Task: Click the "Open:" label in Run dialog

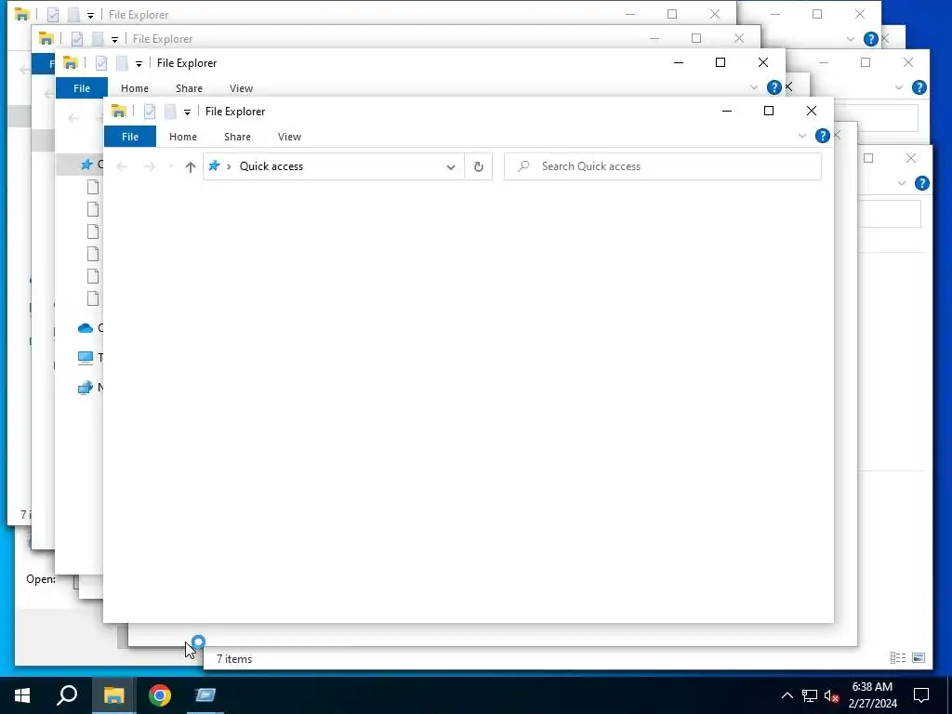Action: click(41, 579)
